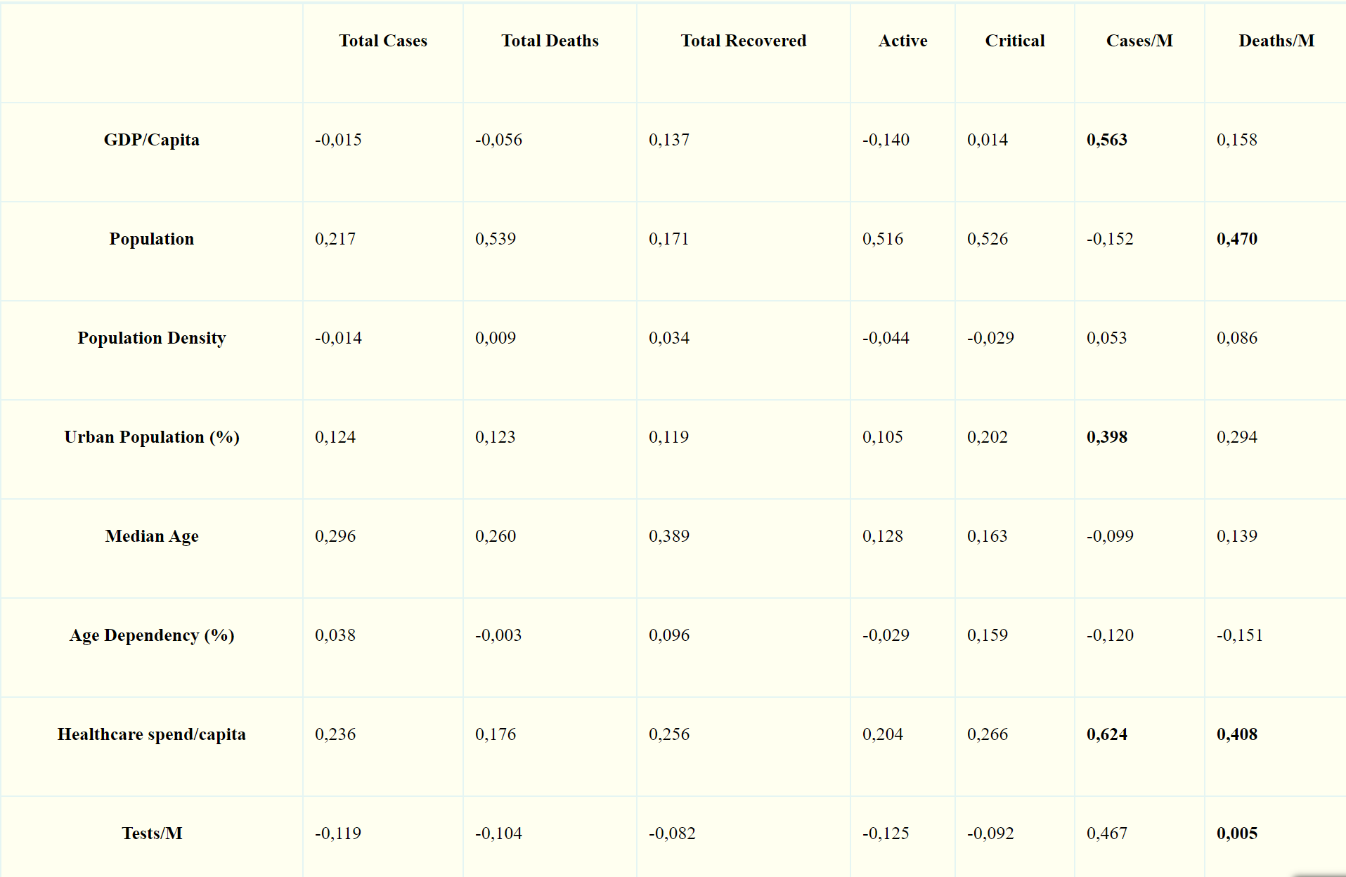The image size is (1346, 877).
Task: Click the Healthcare spend/capita row label
Action: click(152, 734)
